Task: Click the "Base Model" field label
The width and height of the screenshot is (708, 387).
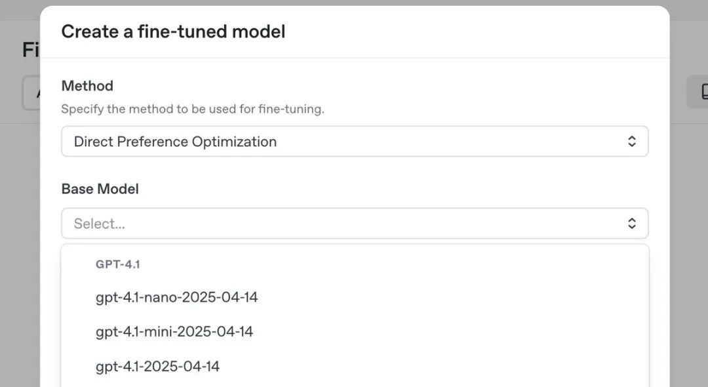Action: (100, 189)
